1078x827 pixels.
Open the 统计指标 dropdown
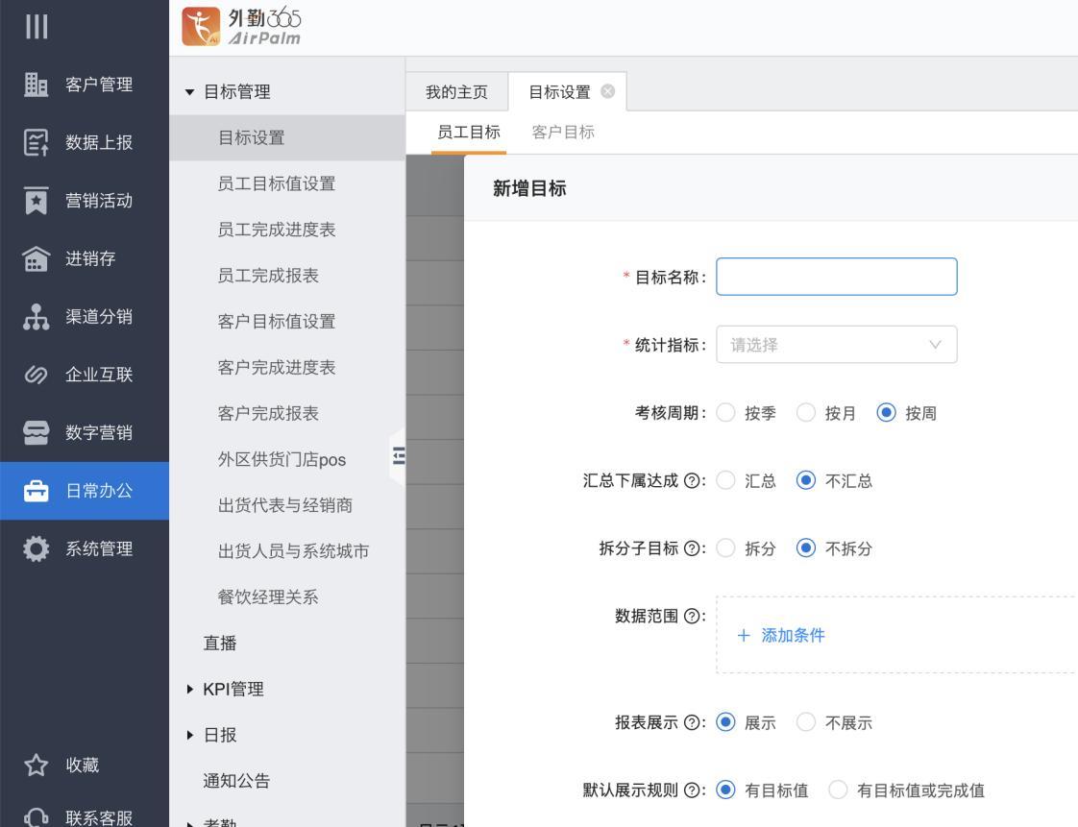[836, 345]
